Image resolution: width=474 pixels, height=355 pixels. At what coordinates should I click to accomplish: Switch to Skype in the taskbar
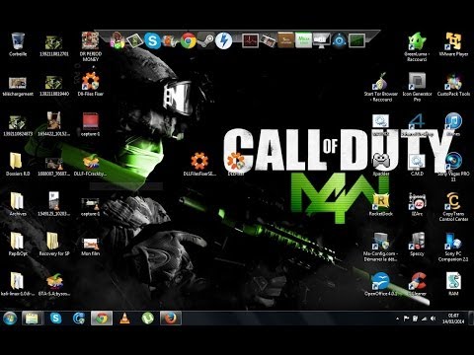pyautogui.click(x=56, y=319)
